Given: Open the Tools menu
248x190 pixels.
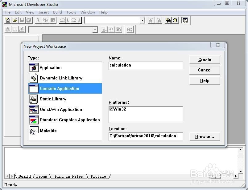Looking at the screenshot, I should (x=71, y=12).
